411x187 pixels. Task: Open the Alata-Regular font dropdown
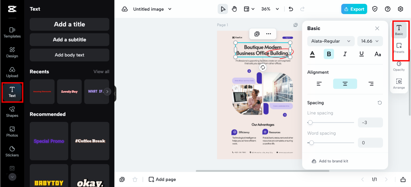point(331,41)
